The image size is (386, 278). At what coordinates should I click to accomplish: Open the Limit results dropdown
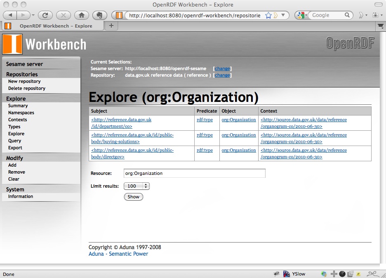(x=137, y=186)
